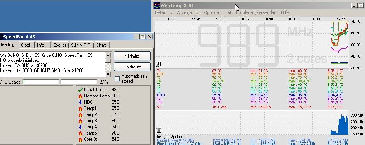Click the Local Temp 48C reading
The width and height of the screenshot is (365, 145).
[115, 90]
